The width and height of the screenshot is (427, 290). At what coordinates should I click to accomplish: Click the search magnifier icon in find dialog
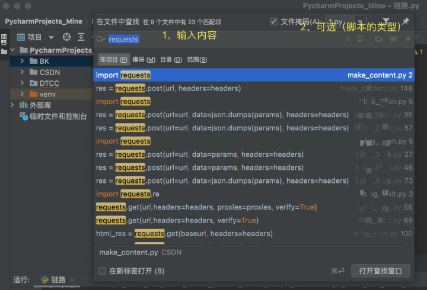tap(100, 39)
